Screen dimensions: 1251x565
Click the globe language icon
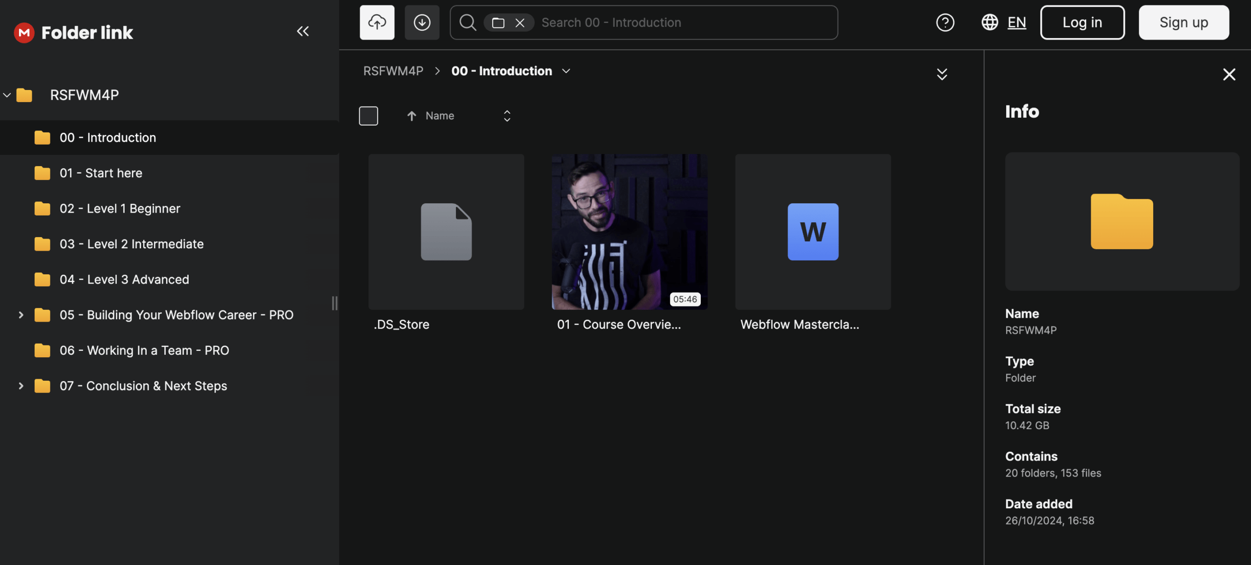coord(990,22)
